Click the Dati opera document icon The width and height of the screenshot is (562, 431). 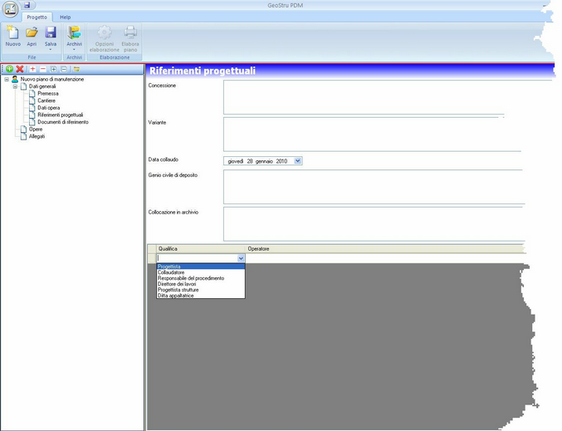point(32,108)
